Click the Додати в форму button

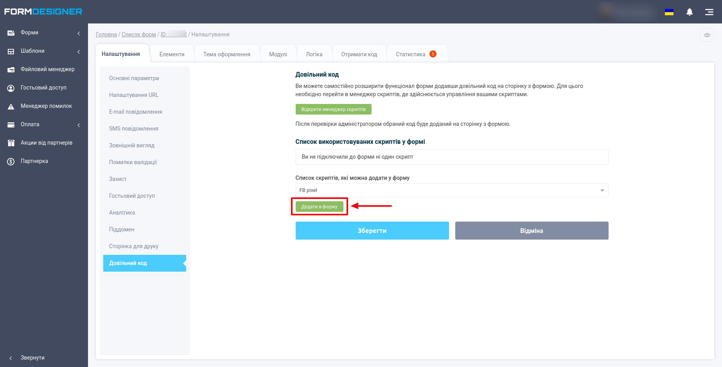click(319, 207)
